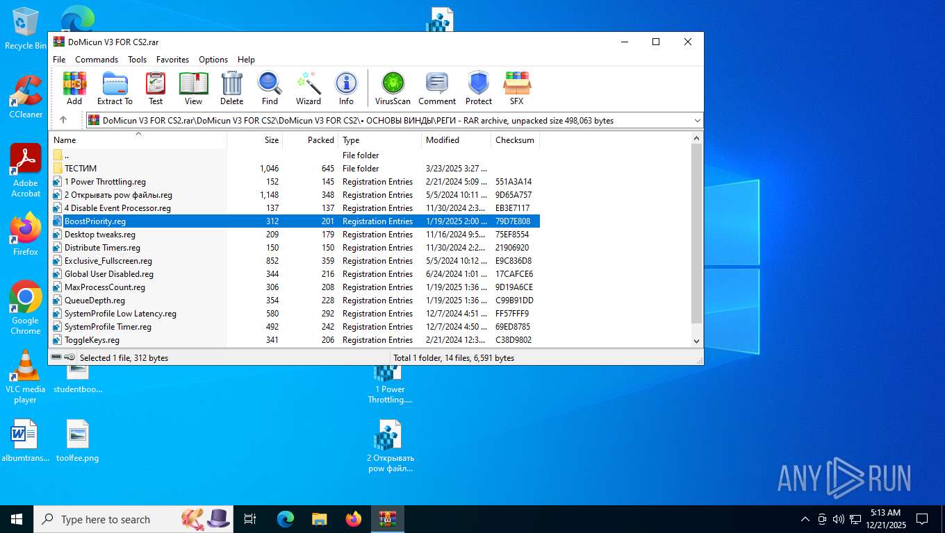This screenshot has width=945, height=533.
Task: Sort the list by Name column
Action: coord(138,140)
